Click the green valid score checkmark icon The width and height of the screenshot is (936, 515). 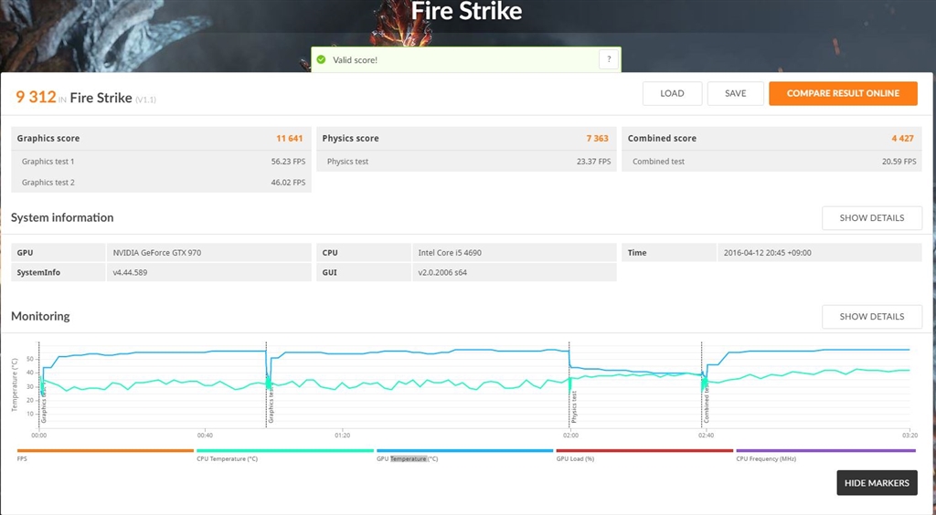click(321, 59)
